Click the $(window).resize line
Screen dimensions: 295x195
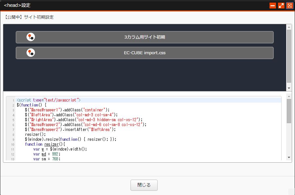[x=71, y=139]
